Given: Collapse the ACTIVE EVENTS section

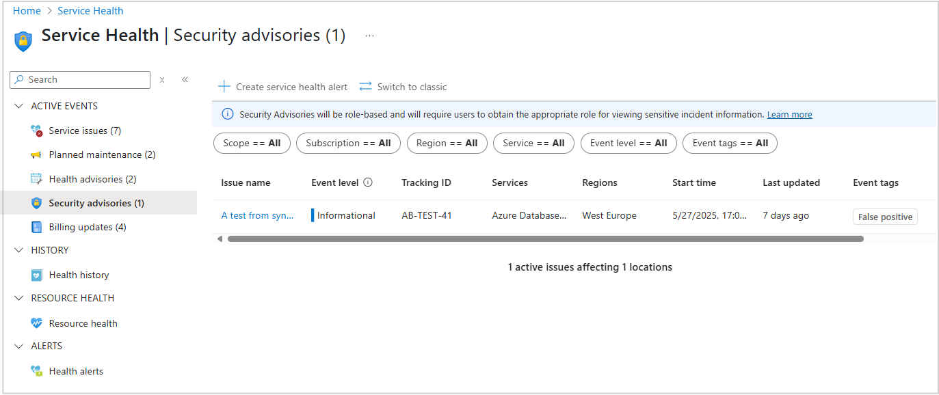Looking at the screenshot, I should click(x=18, y=106).
